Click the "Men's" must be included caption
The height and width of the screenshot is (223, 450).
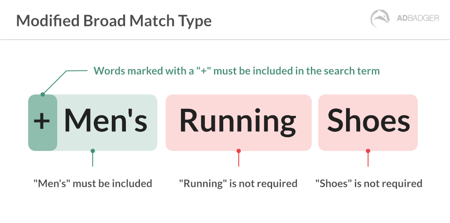pyautogui.click(x=93, y=183)
